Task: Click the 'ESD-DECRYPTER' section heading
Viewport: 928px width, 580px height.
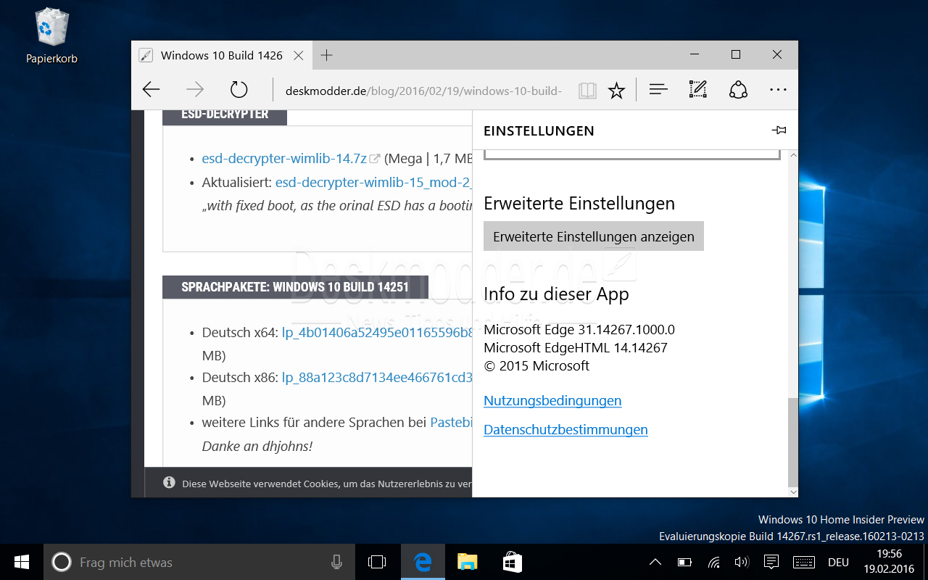Action: pos(225,114)
